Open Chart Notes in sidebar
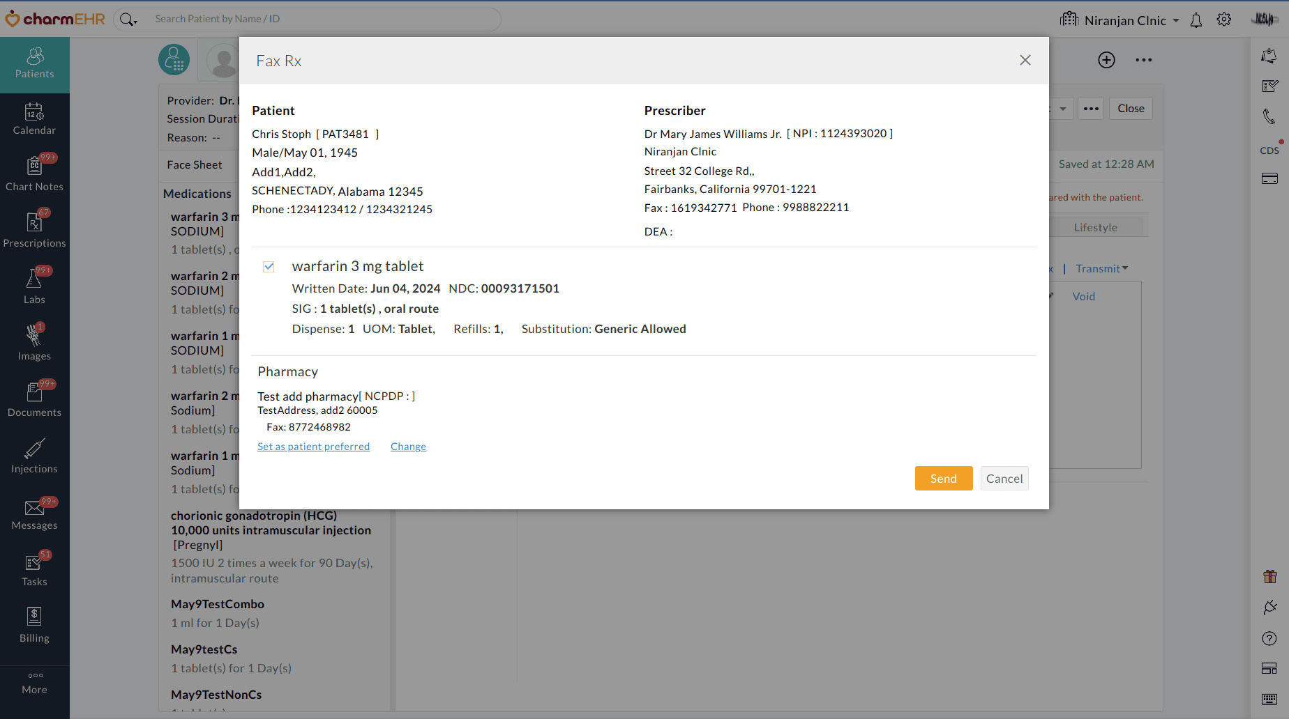Image resolution: width=1289 pixels, height=719 pixels. [34, 173]
